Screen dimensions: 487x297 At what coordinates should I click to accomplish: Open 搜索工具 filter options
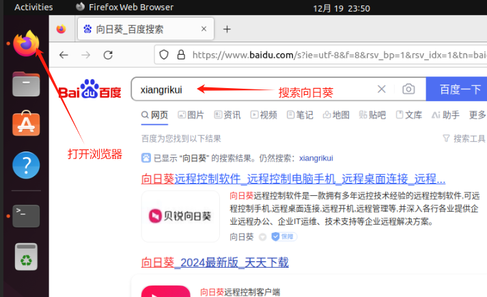(x=464, y=139)
